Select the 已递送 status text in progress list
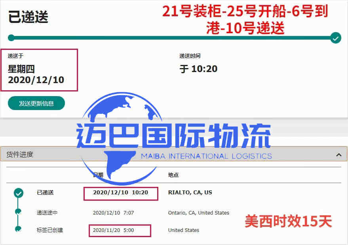Screen dimensions: 348x245 tap(45, 192)
